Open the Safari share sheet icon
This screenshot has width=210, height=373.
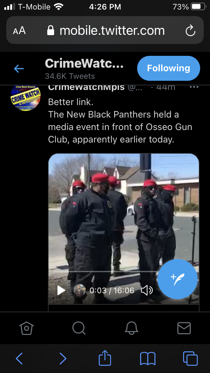point(105,358)
